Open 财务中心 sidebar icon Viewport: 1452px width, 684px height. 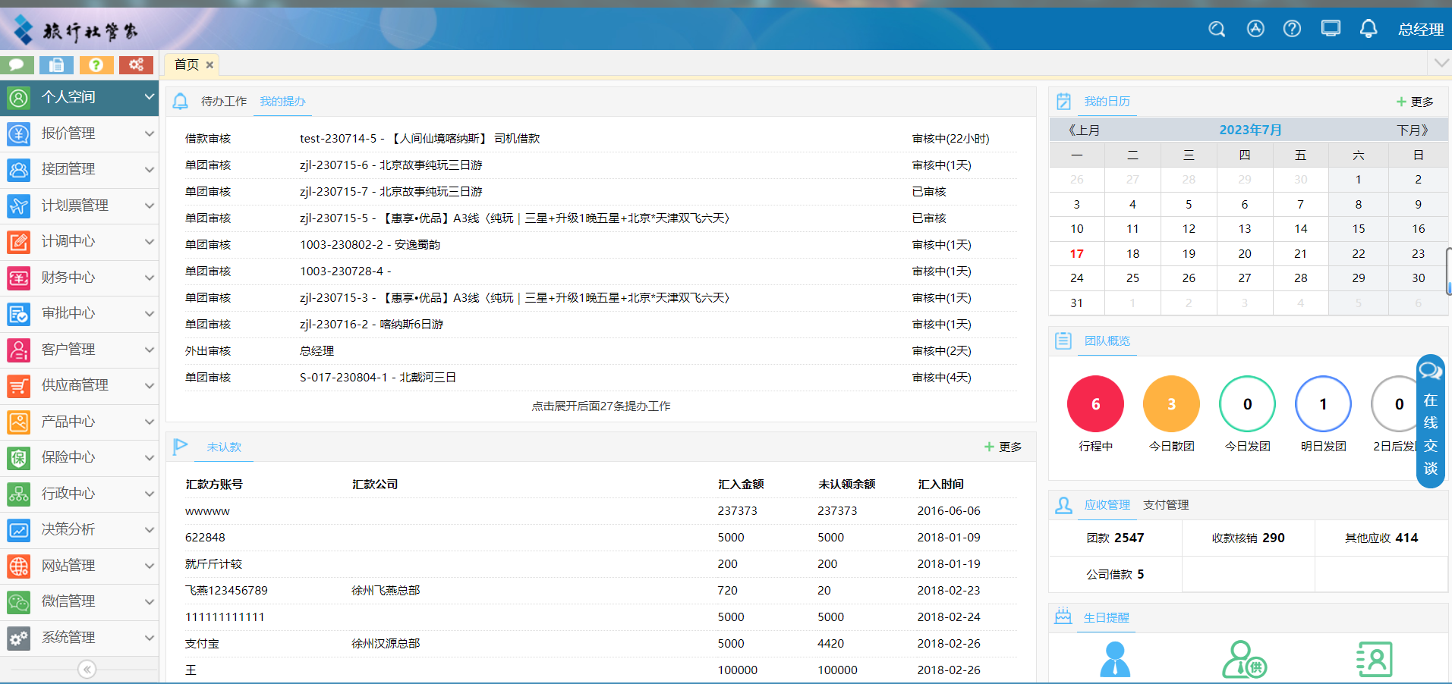tap(19, 278)
